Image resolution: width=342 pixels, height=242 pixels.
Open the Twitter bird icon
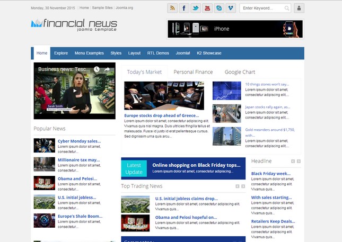click(196, 8)
